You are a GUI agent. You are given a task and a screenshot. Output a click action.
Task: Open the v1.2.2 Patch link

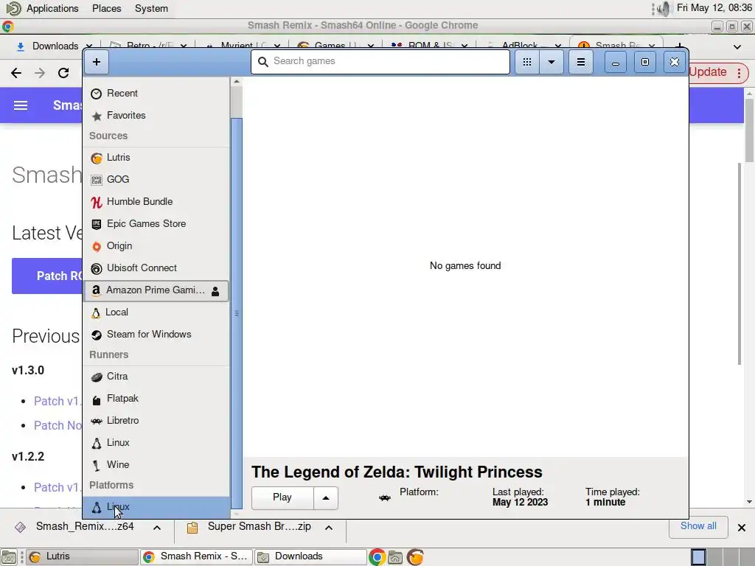(x=57, y=488)
